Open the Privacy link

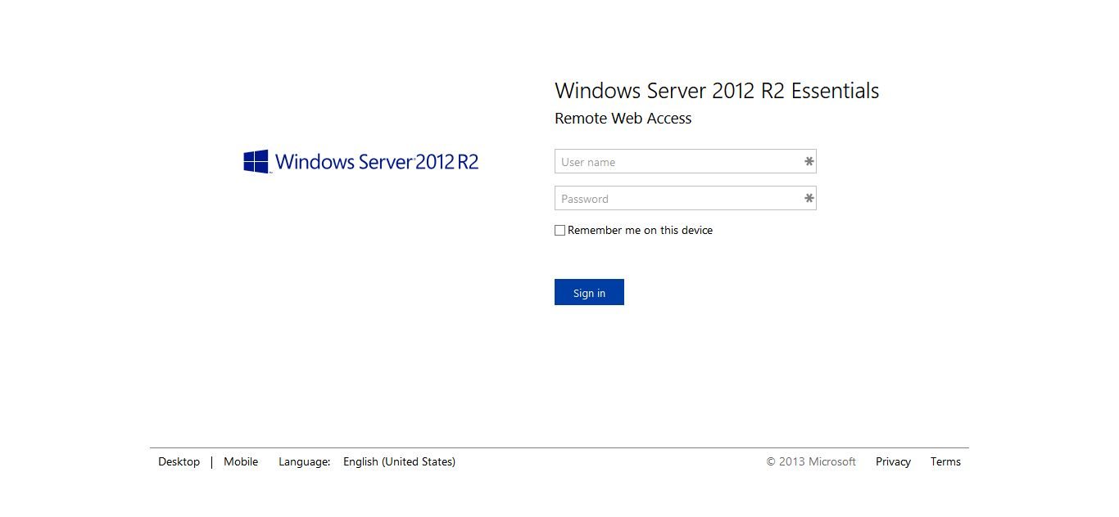[893, 461]
